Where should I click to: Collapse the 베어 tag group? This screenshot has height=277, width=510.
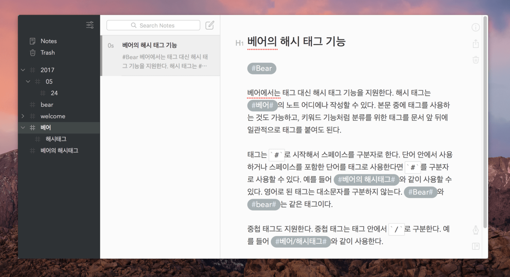click(23, 128)
